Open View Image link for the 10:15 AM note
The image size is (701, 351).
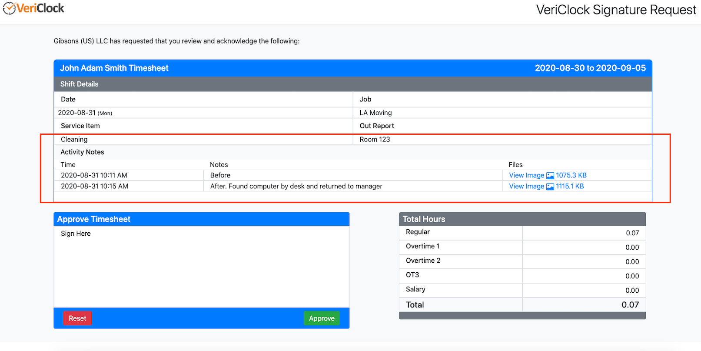526,186
